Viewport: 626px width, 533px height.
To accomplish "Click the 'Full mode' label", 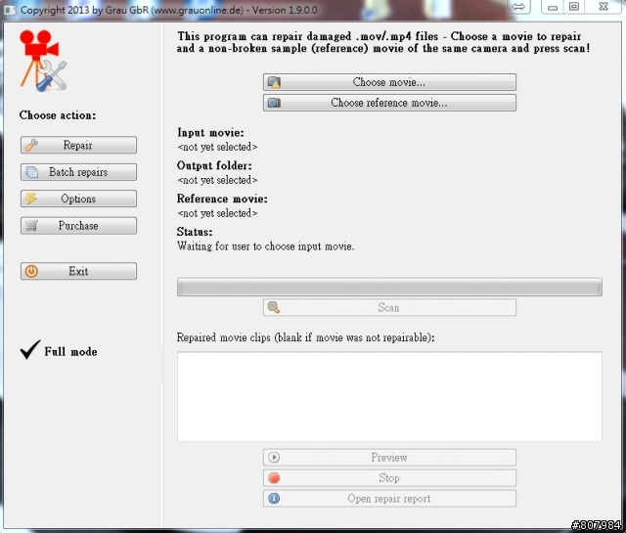I will coord(70,352).
